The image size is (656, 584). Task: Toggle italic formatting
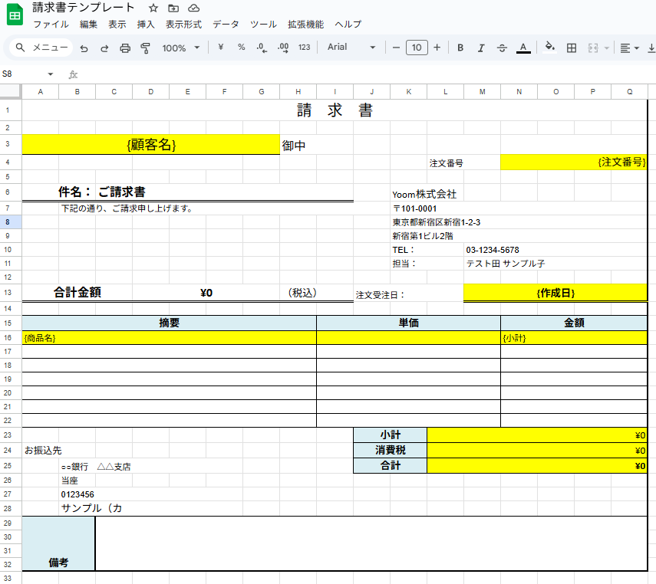[x=481, y=48]
